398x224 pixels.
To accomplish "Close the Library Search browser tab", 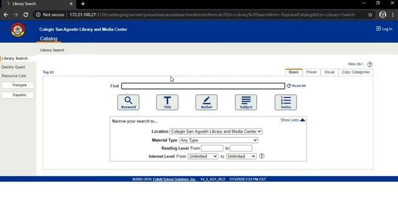I will click(x=71, y=4).
